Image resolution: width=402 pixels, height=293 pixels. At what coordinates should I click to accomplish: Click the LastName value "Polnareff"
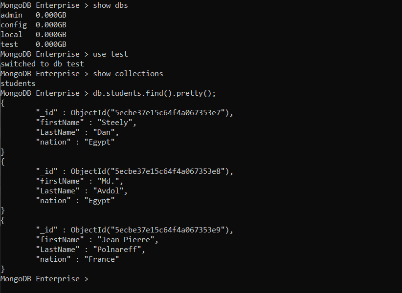point(117,250)
